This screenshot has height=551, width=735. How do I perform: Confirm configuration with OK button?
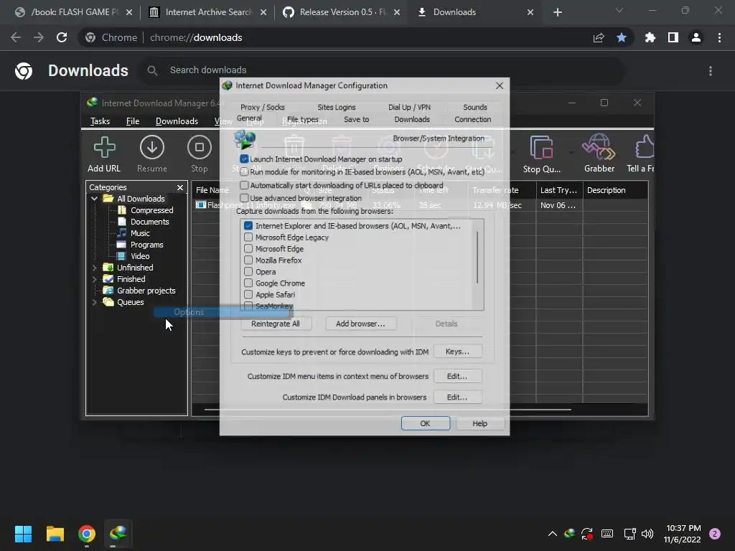coord(425,423)
